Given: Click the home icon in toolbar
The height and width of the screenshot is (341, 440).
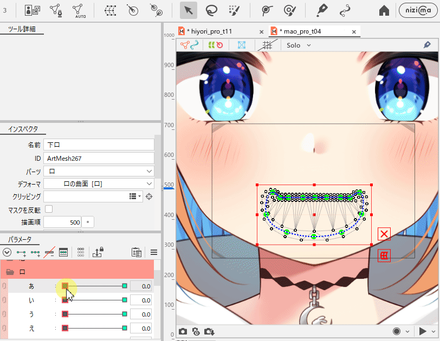Looking at the screenshot, I should 384,10.
